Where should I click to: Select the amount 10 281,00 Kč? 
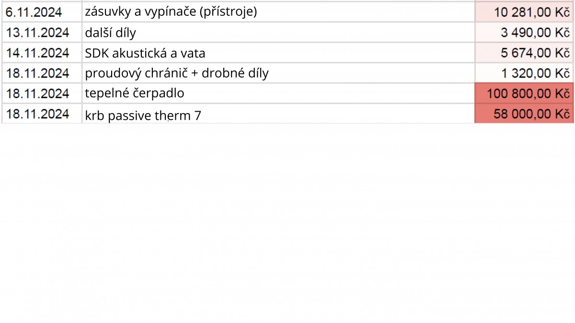pos(524,12)
